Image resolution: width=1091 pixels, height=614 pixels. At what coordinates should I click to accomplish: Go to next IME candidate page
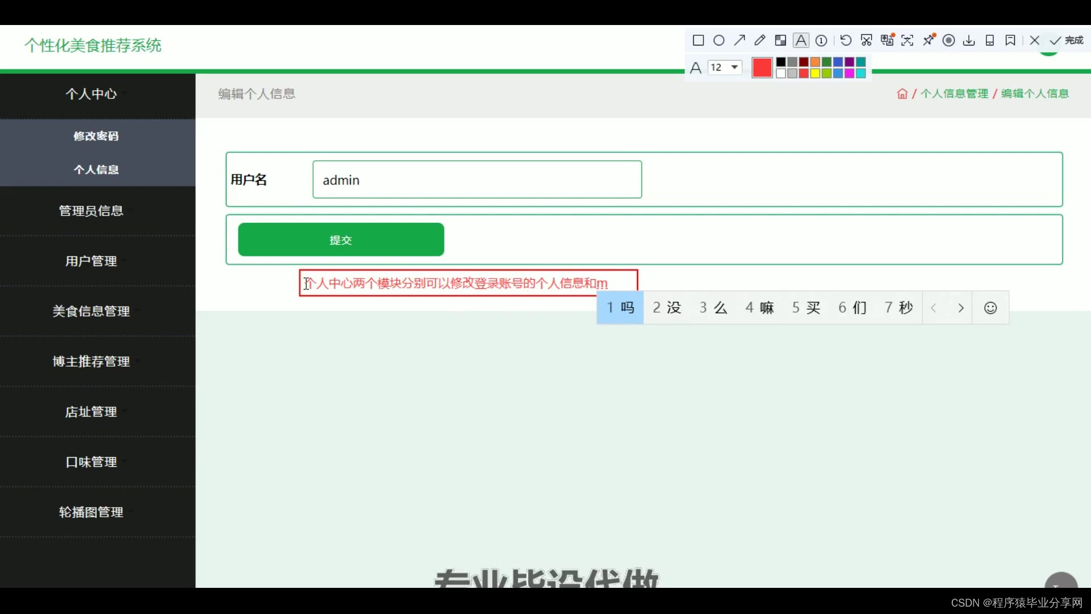960,308
